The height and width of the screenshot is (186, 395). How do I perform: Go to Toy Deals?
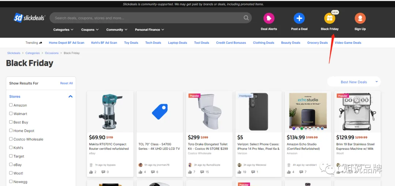tap(131, 43)
